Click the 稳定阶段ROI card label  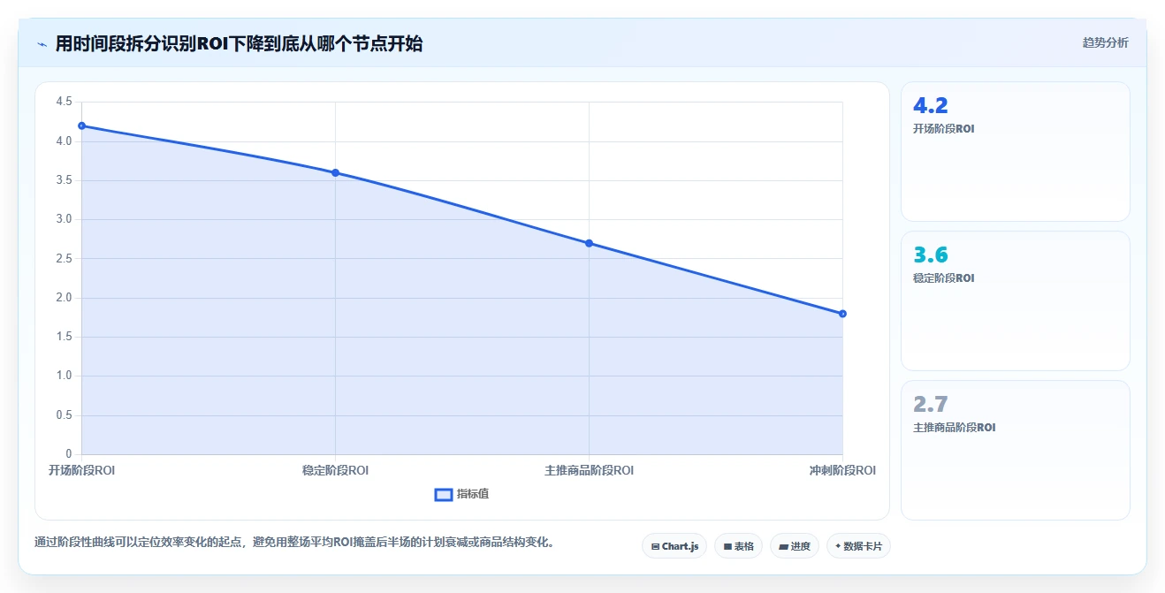pyautogui.click(x=943, y=278)
